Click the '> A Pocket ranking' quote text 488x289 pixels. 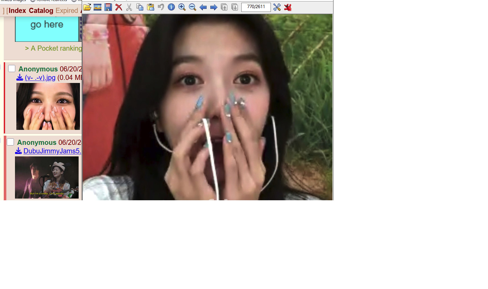[x=53, y=48]
